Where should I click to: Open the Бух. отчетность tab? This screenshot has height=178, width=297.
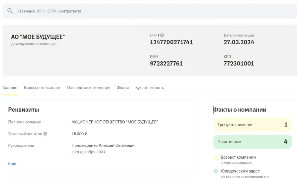click(150, 88)
